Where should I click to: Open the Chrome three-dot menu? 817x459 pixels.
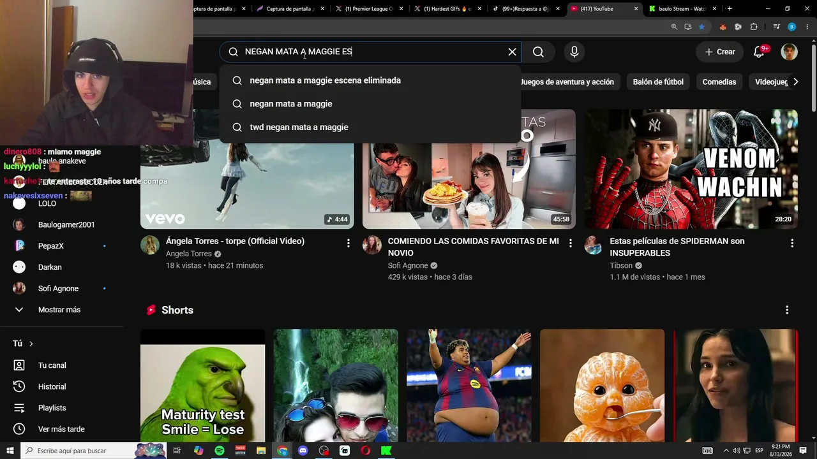807,27
